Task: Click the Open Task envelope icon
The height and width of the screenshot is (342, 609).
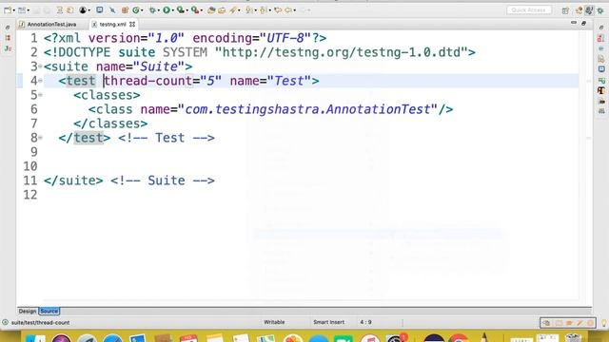Action: pyautogui.click(x=222, y=10)
